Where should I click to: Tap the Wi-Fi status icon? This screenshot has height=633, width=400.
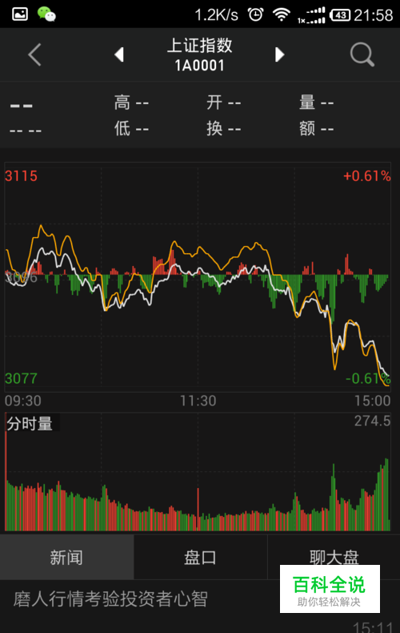282,14
